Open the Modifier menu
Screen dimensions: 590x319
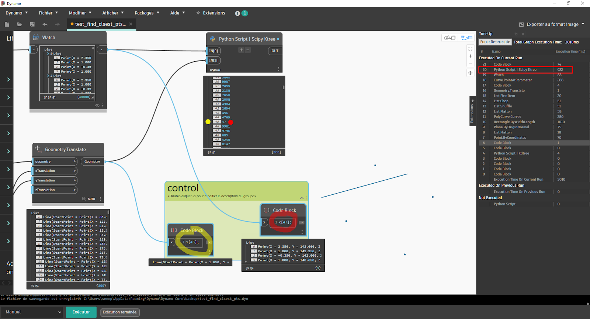coord(80,13)
